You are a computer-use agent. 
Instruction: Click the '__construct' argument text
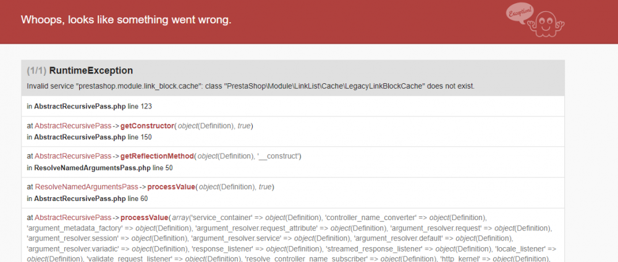(x=280, y=157)
